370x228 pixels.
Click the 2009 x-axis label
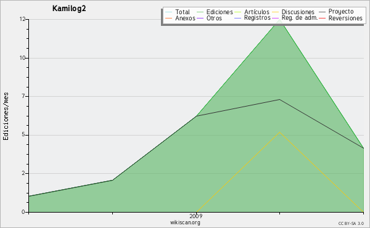pos(196,216)
